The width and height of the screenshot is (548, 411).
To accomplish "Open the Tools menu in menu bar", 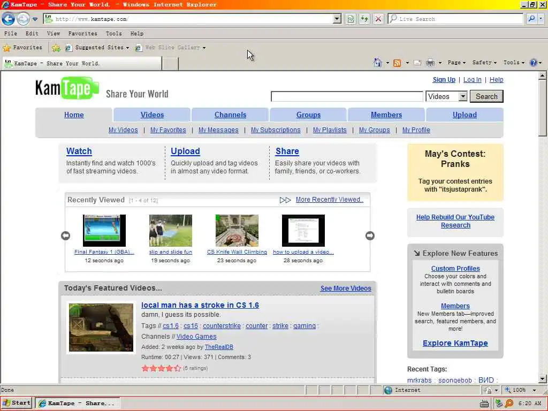I will (114, 34).
